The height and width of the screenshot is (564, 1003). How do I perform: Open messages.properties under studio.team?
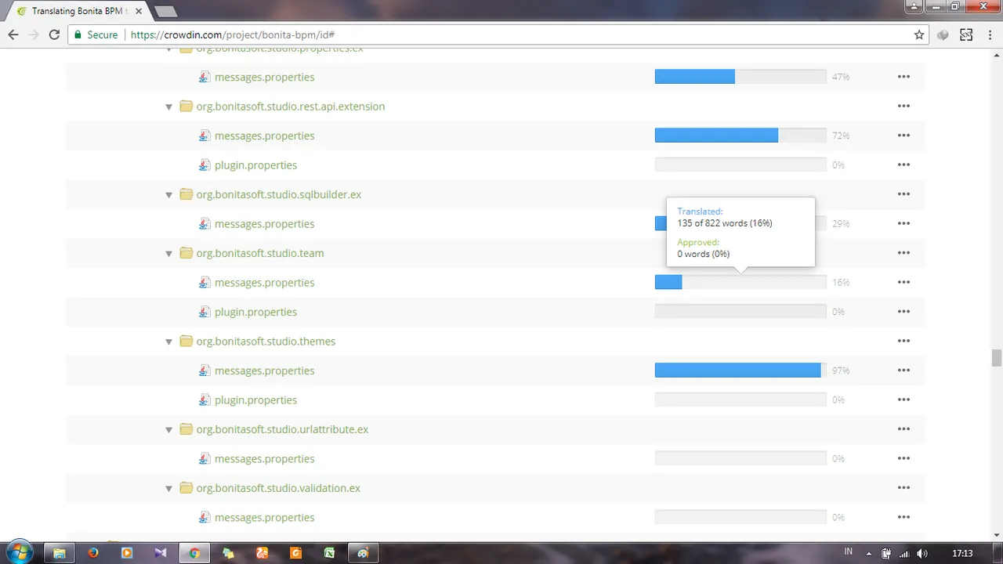(264, 282)
